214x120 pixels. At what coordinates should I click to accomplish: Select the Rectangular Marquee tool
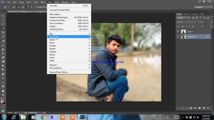pyautogui.click(x=3, y=20)
